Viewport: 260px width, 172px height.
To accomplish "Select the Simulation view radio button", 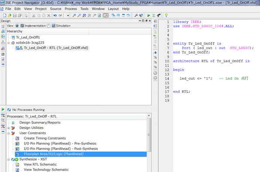I will 49,26.
